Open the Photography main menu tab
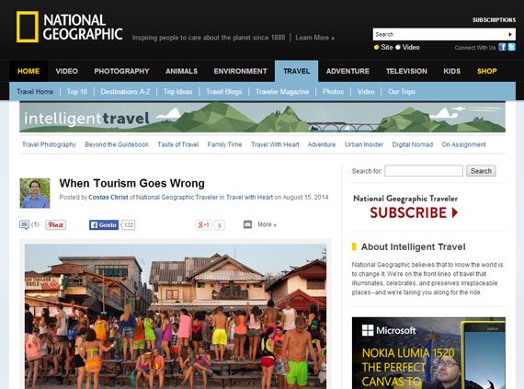 [121, 71]
